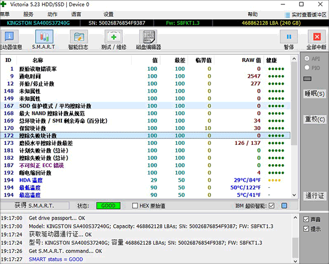The image size is (329, 264).
Task: Open the 动作 menu
Action: click(x=52, y=14)
